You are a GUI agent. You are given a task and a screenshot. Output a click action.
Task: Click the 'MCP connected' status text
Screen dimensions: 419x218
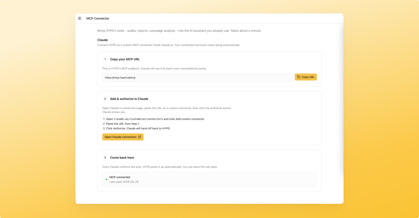click(x=120, y=177)
